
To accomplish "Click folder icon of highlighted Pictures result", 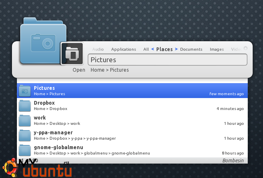I will 25,91.
